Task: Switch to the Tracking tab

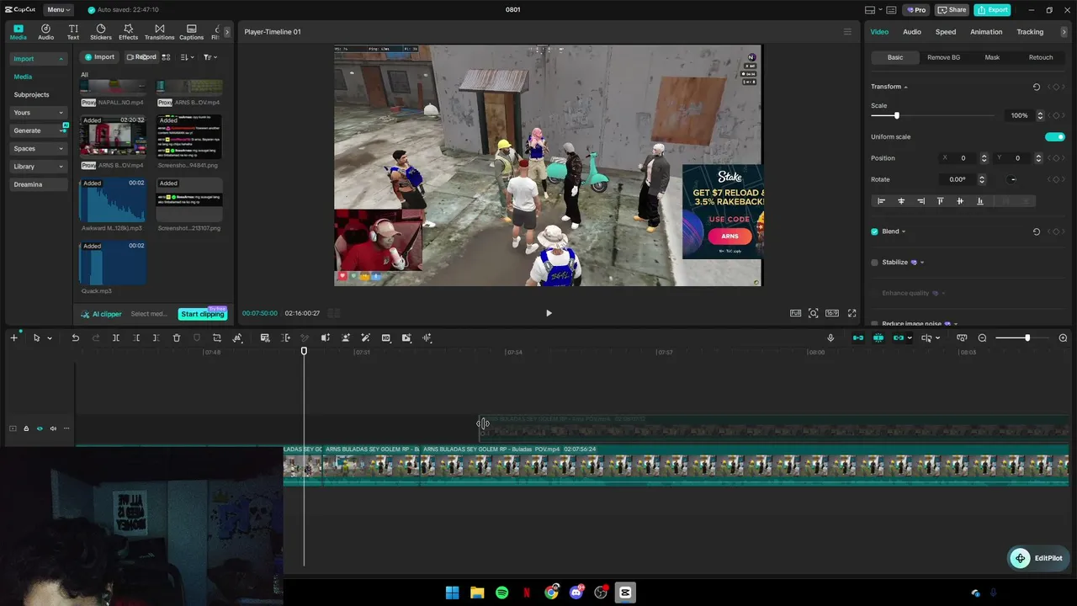Action: [x=1030, y=32]
